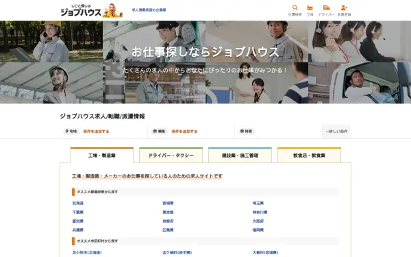This screenshot has width=411, height=257.
Task: Click the truck driver photo in banner
Action: coord(360,83)
